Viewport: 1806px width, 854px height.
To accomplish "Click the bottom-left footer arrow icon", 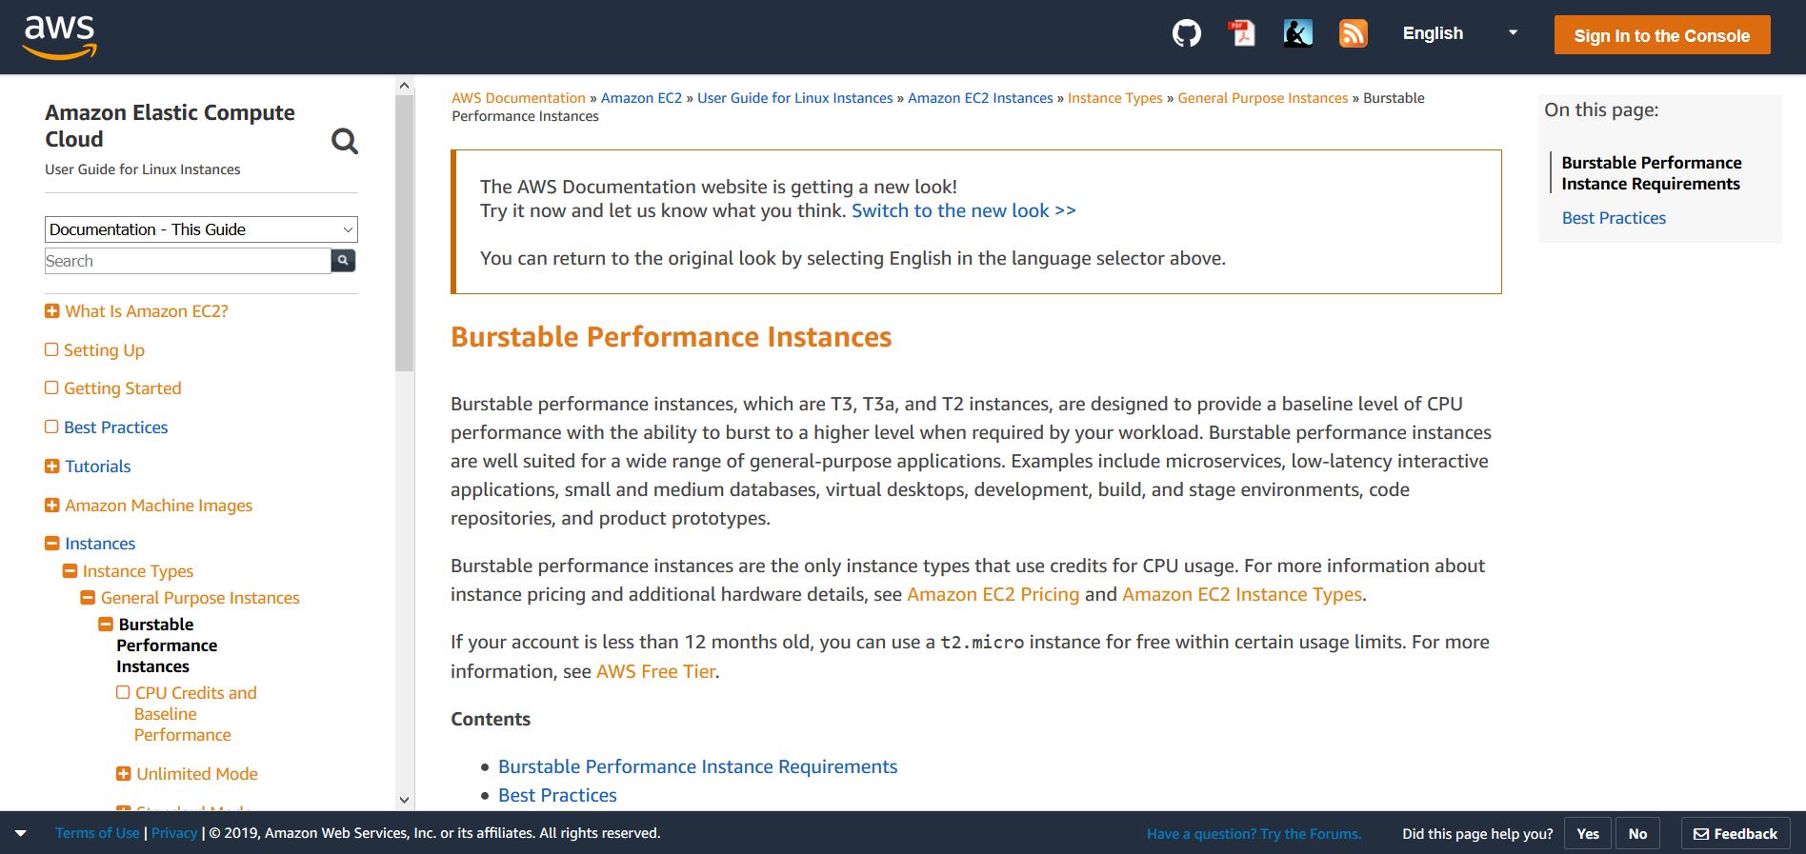I will coord(20,834).
